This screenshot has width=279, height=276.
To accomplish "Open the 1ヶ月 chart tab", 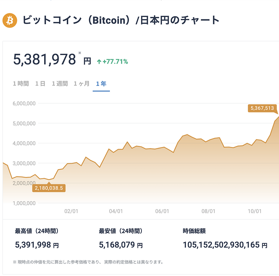I will pyautogui.click(x=82, y=84).
